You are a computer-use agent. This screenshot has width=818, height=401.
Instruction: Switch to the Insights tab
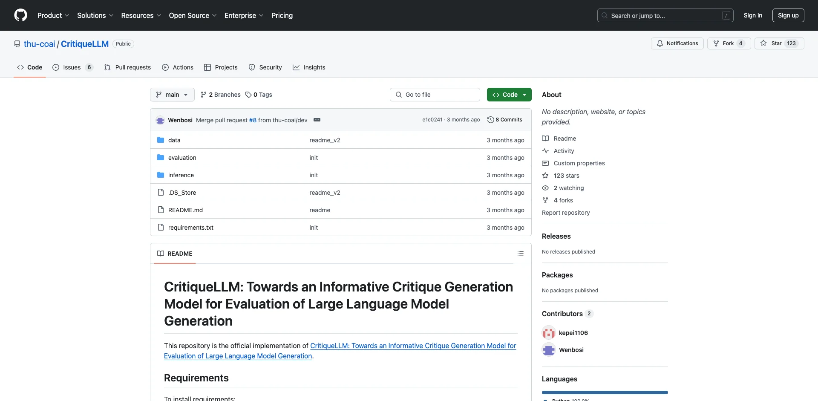click(x=309, y=67)
